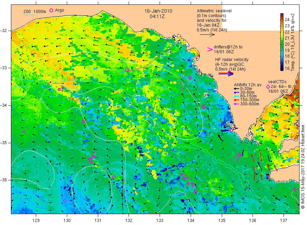Click the magenta sealCTDs diamond legend symbol

pos(268,87)
